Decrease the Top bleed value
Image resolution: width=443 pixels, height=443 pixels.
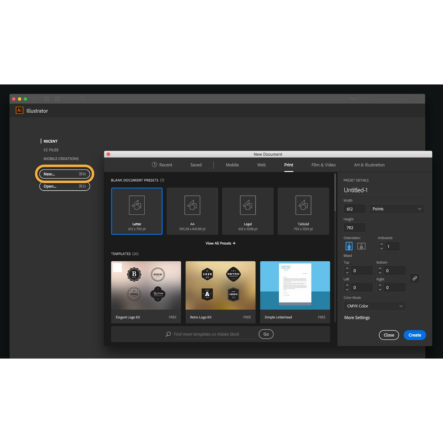[347, 273]
